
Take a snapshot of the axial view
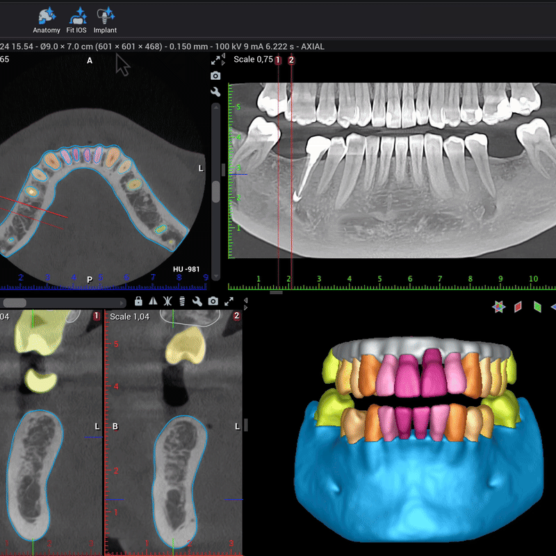215,76
